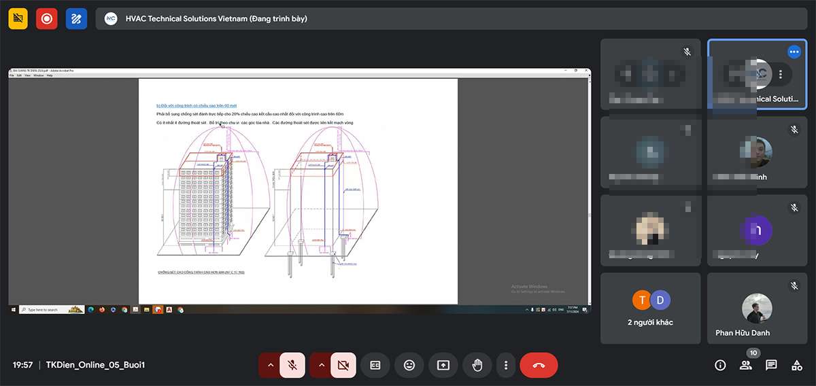Open the '2 người khác' participants tile
Viewport: 816px width, 386px height.
tap(651, 308)
